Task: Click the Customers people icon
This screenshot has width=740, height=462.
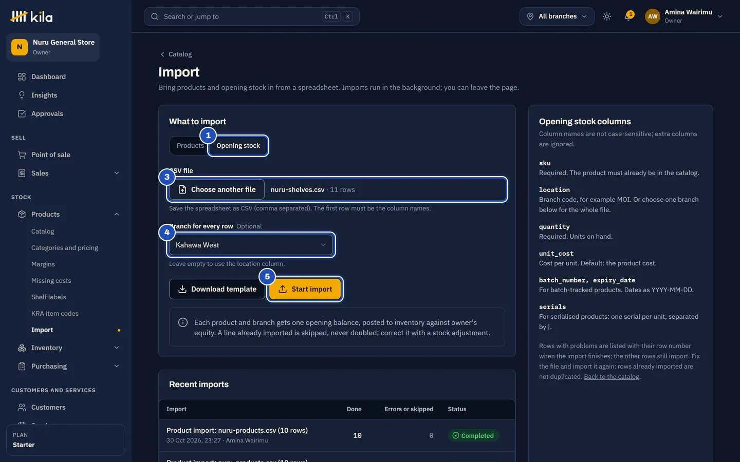Action: coord(22,407)
